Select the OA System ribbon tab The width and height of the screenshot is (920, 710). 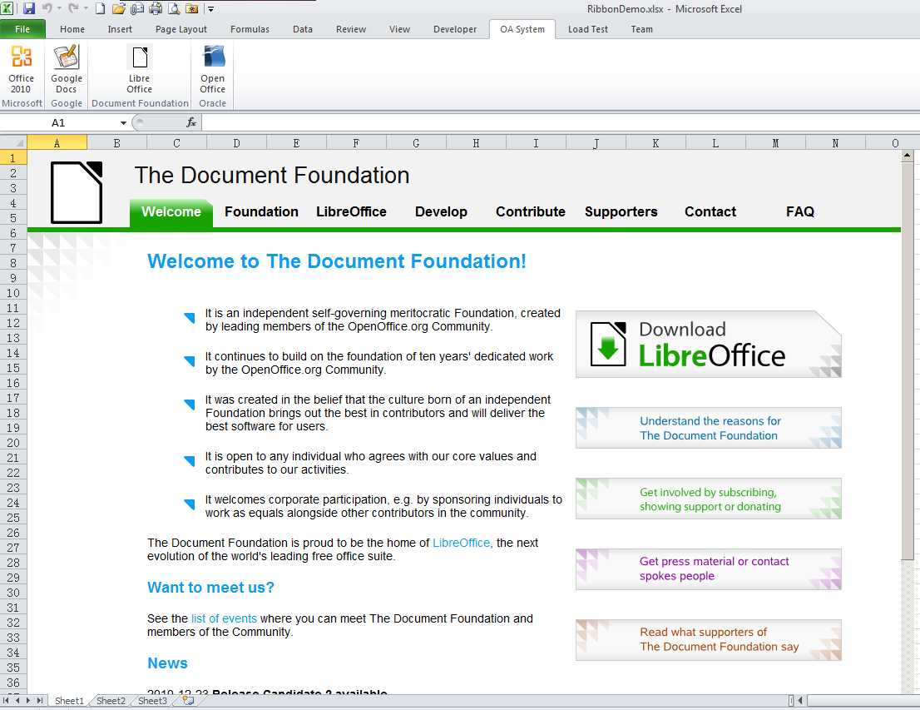tap(522, 29)
